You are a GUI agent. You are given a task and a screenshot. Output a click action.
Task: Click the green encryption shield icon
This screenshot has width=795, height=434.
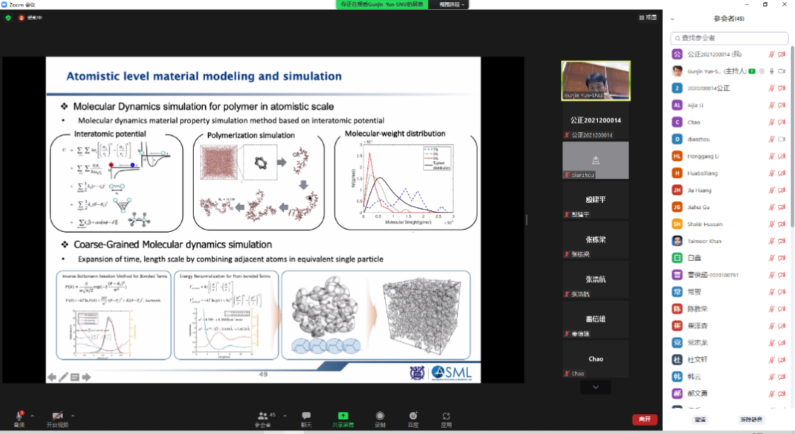click(x=8, y=18)
